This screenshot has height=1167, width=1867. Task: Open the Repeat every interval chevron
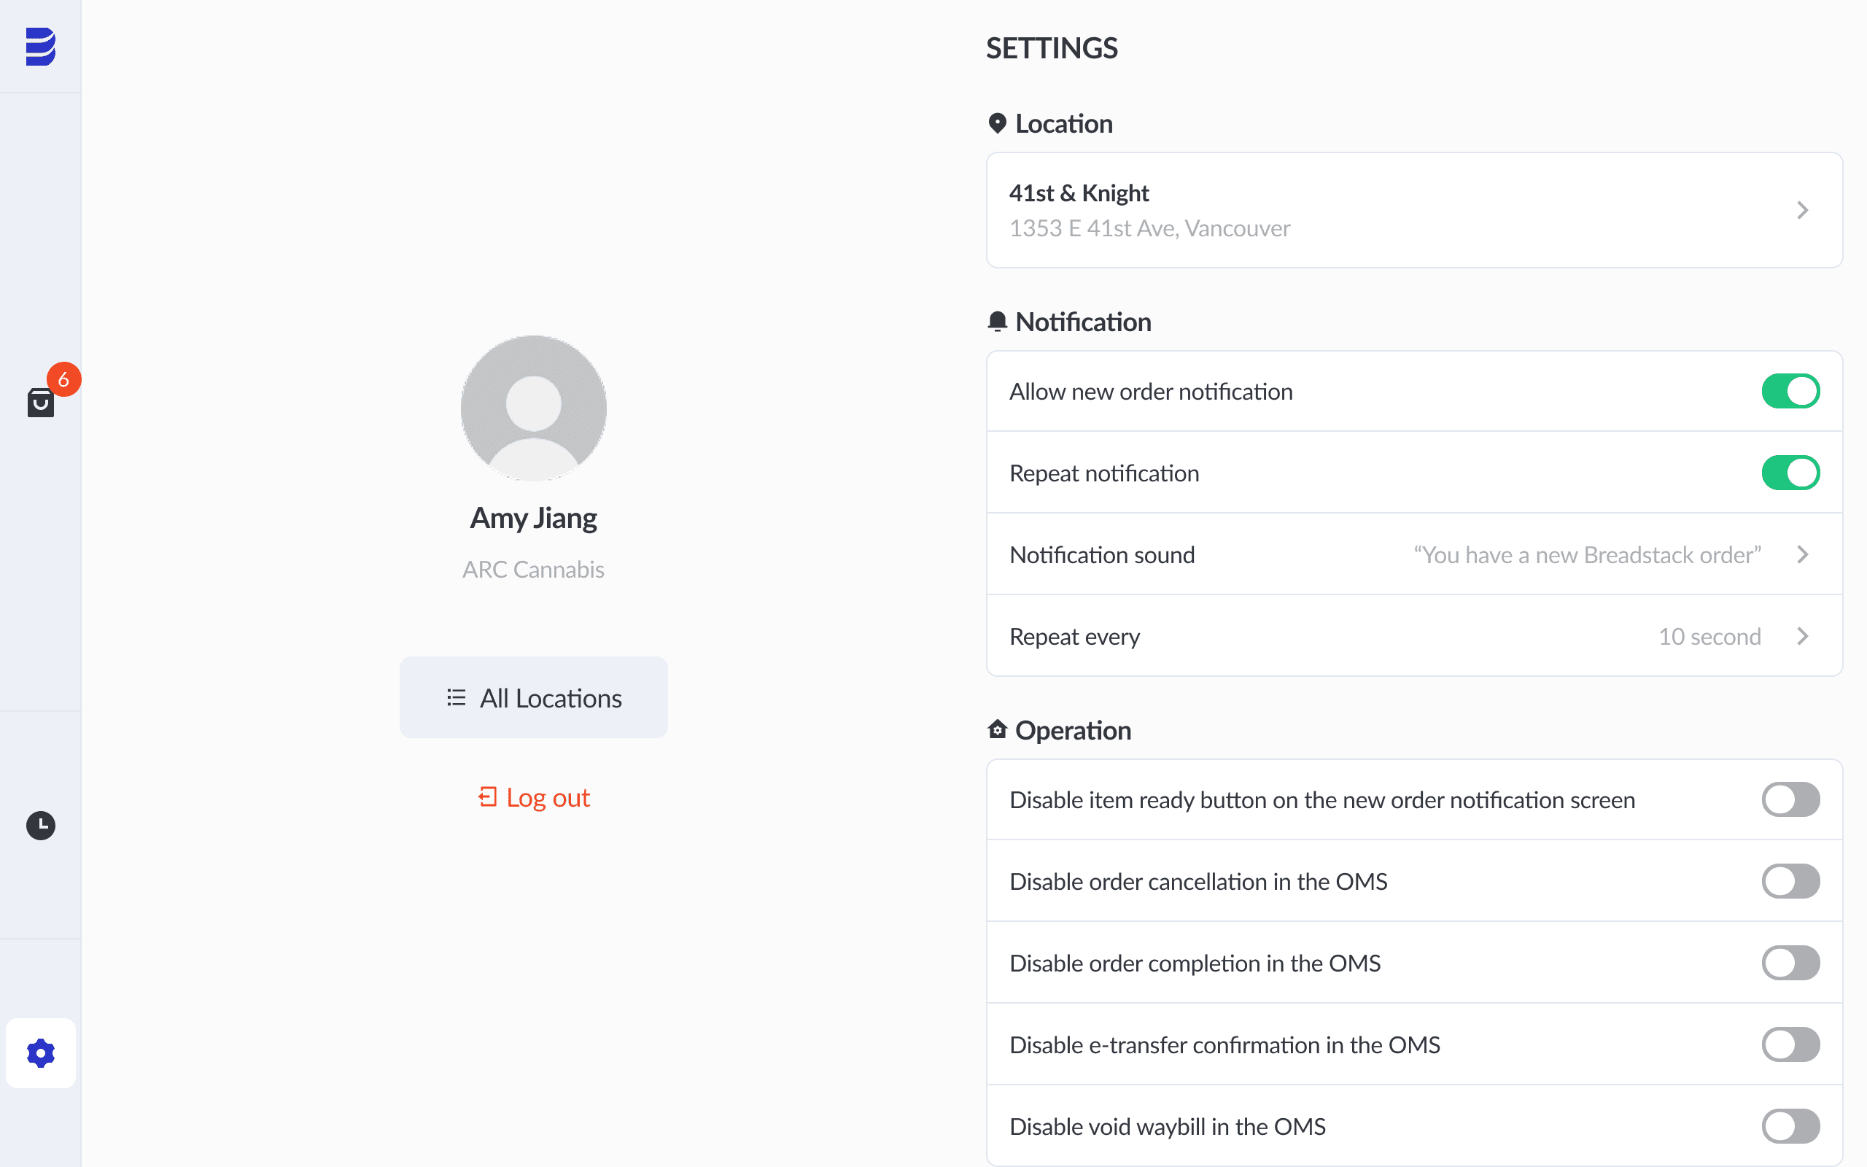[1802, 636]
